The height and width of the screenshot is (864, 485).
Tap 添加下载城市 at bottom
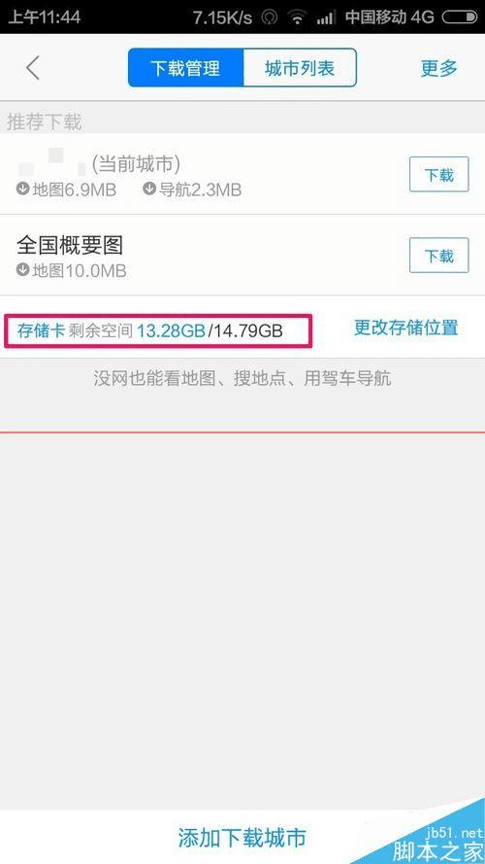242,838
